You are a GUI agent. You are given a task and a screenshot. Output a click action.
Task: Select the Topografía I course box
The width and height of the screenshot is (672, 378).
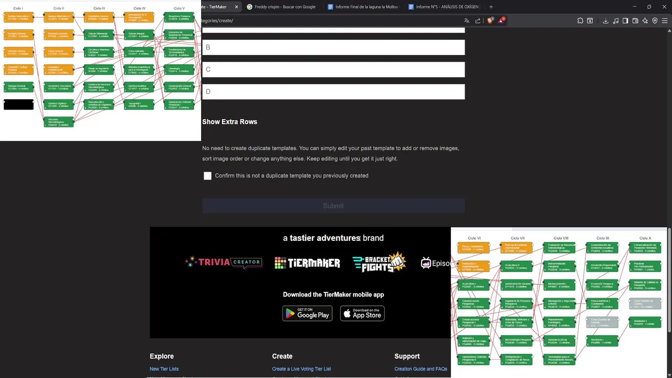click(139, 104)
